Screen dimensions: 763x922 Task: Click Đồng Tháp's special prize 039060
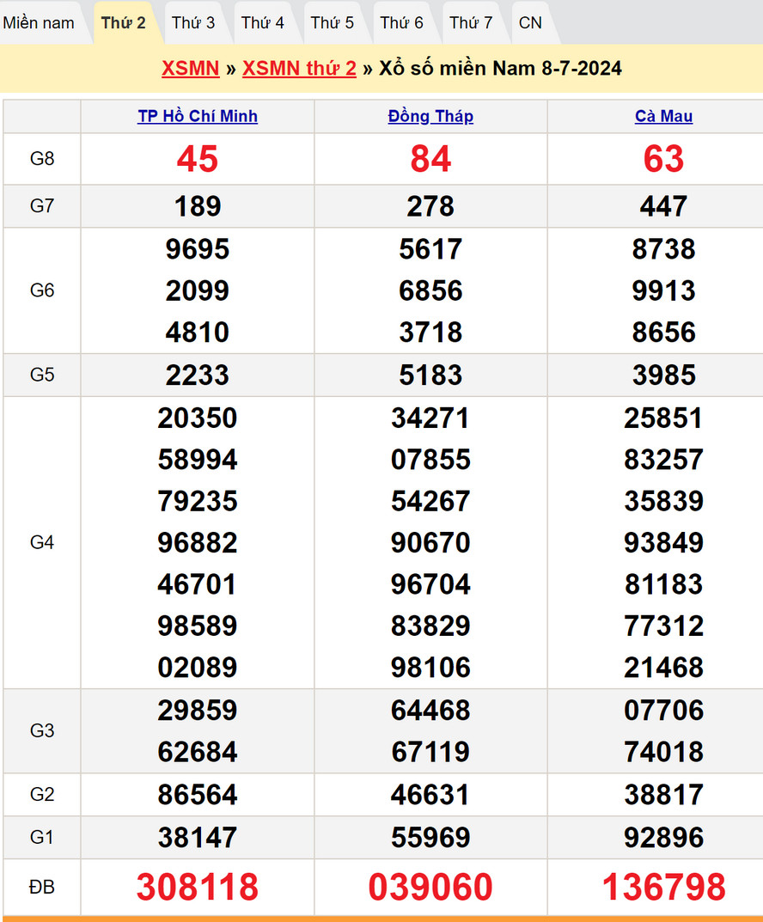point(430,887)
